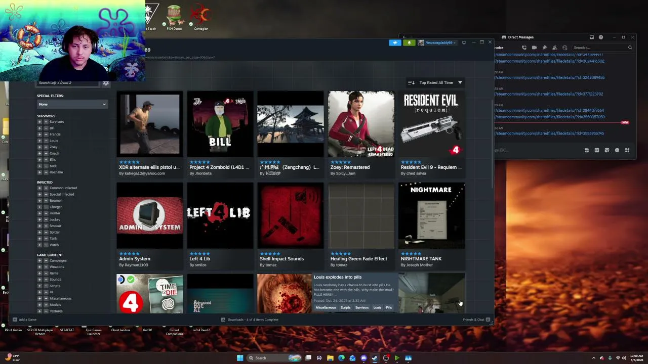
Task: Open Steam notifications bell
Action: tap(409, 42)
